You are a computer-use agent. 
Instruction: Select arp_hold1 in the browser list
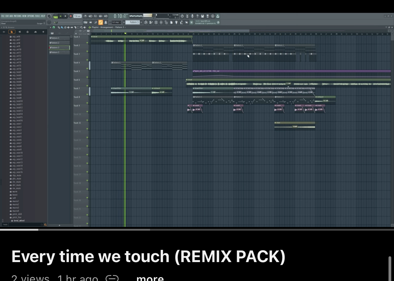tap(17, 72)
